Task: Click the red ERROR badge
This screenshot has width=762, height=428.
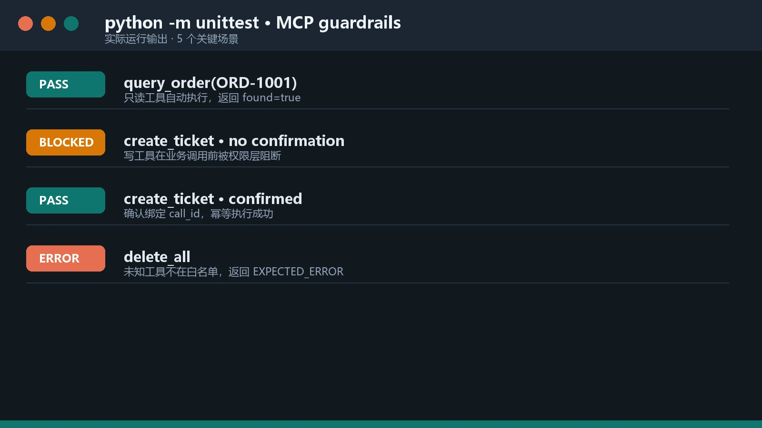Action: click(x=66, y=258)
